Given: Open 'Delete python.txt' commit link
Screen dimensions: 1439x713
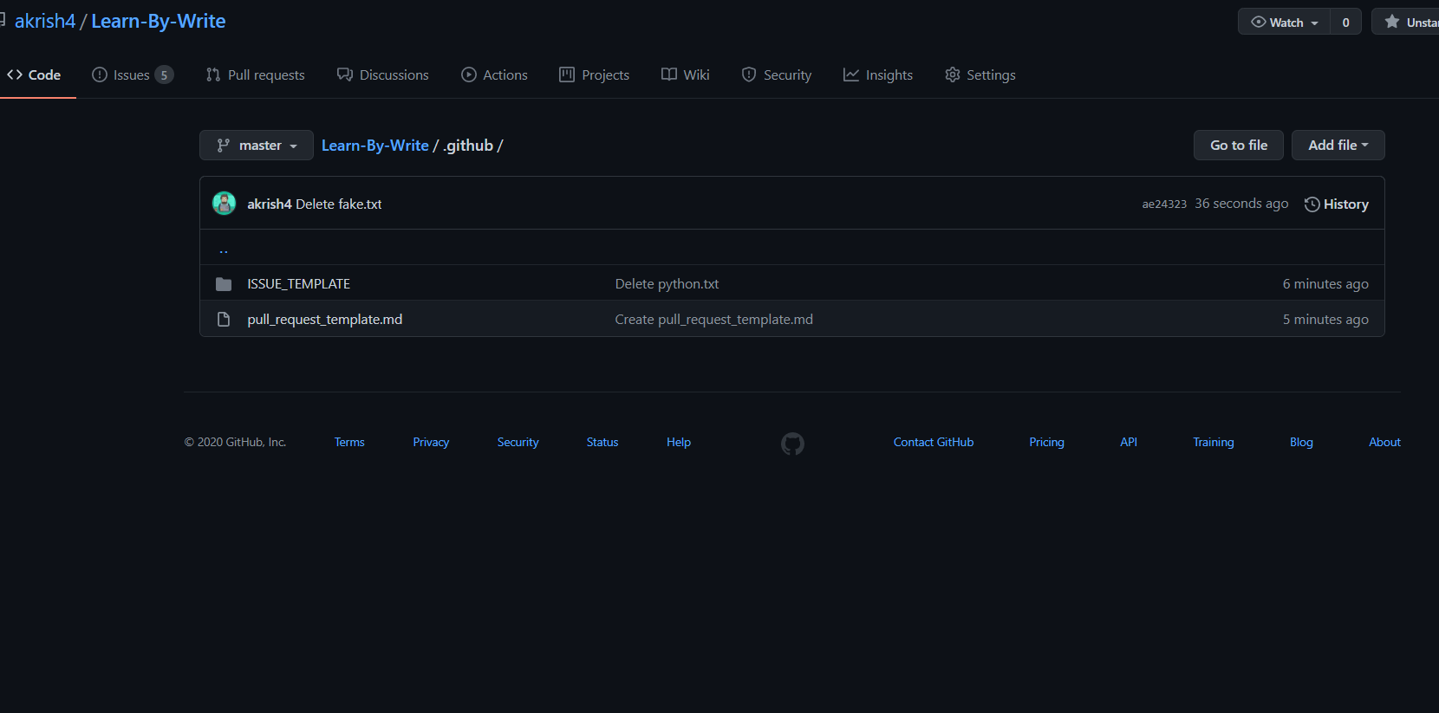Looking at the screenshot, I should [x=667, y=283].
